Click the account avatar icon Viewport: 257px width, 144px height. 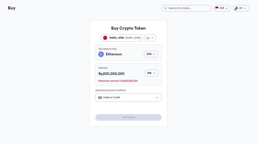105,38
